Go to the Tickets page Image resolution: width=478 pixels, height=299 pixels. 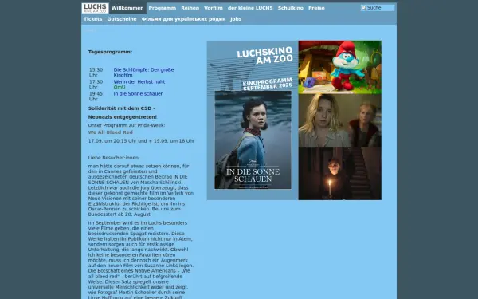point(93,19)
